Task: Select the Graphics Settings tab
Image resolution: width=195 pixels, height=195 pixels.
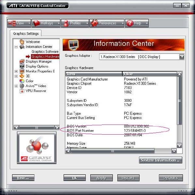Action: tap(26, 34)
